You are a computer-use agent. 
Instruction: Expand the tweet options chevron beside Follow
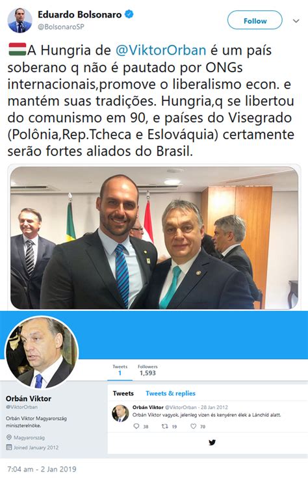(296, 21)
